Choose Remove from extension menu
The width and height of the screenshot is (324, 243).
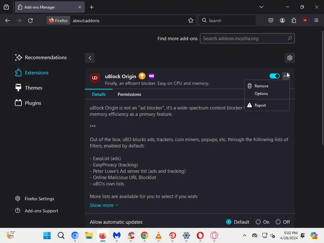pyautogui.click(x=267, y=86)
